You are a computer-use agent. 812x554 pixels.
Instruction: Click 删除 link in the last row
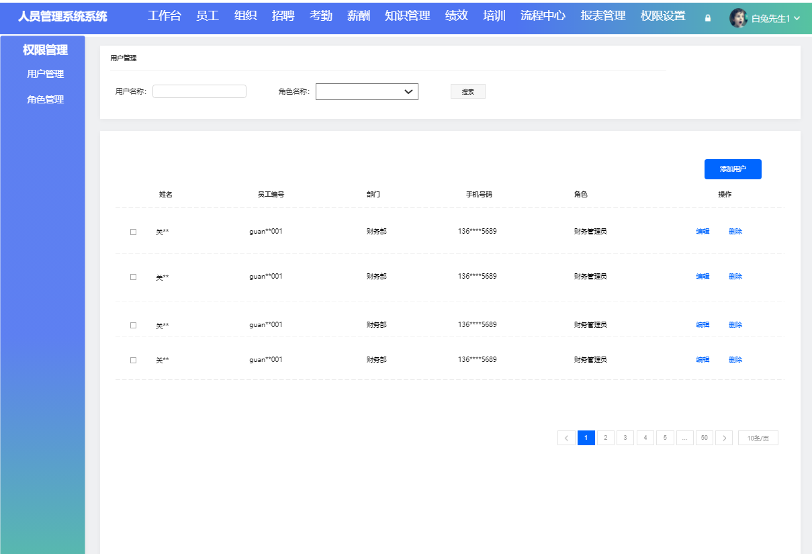pyautogui.click(x=735, y=360)
